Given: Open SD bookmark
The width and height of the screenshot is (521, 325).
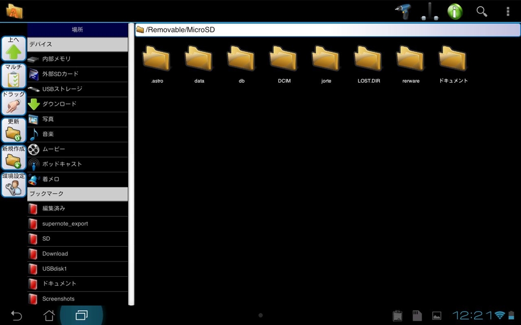Looking at the screenshot, I should point(77,239).
